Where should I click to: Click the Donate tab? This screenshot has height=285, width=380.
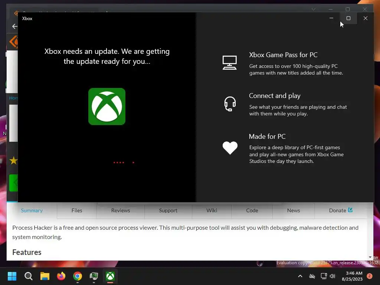(341, 210)
